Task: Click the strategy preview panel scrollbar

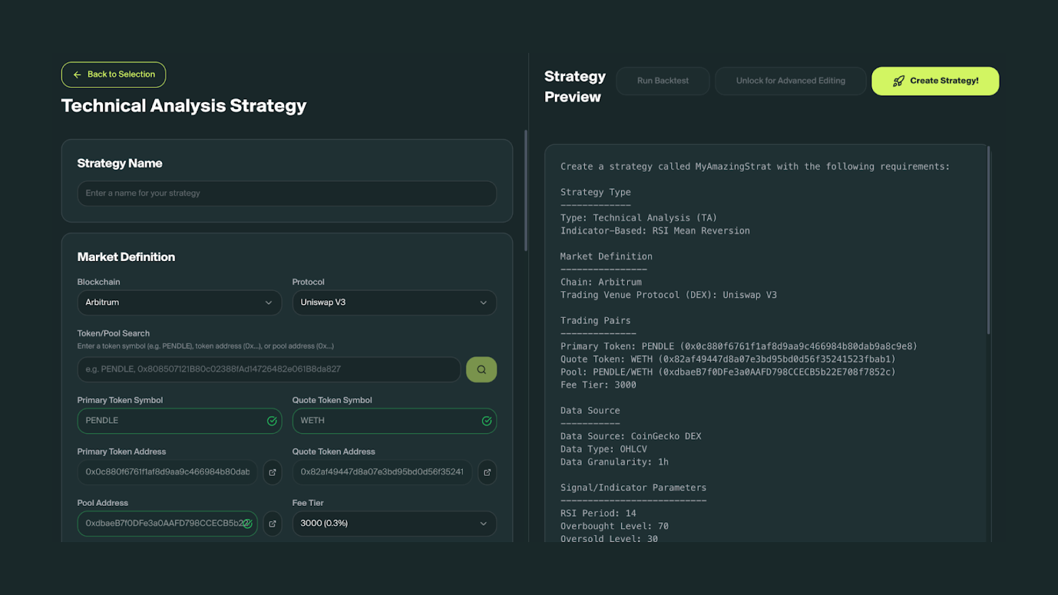Action: click(x=989, y=241)
